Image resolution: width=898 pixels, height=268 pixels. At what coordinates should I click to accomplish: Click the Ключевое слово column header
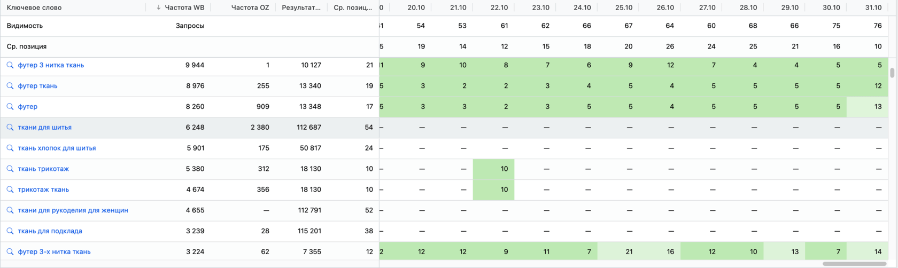pyautogui.click(x=34, y=7)
